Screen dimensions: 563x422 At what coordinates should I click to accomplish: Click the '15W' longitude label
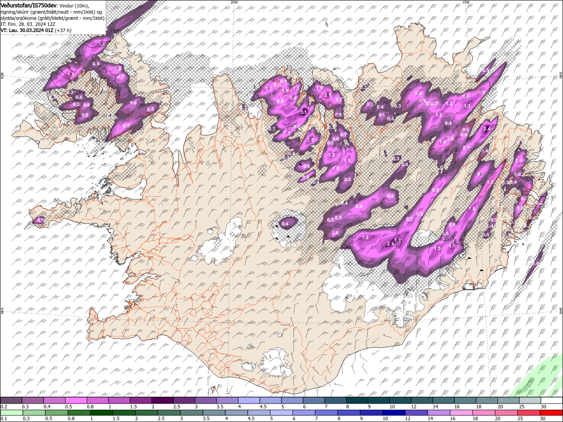[x=466, y=2]
